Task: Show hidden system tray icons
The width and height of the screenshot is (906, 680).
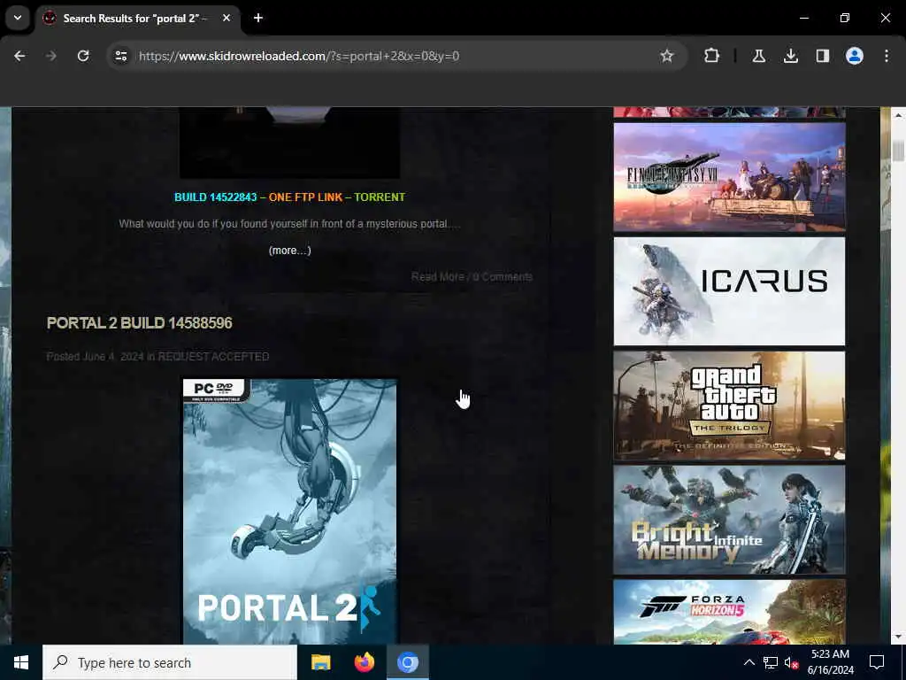Action: [x=749, y=662]
